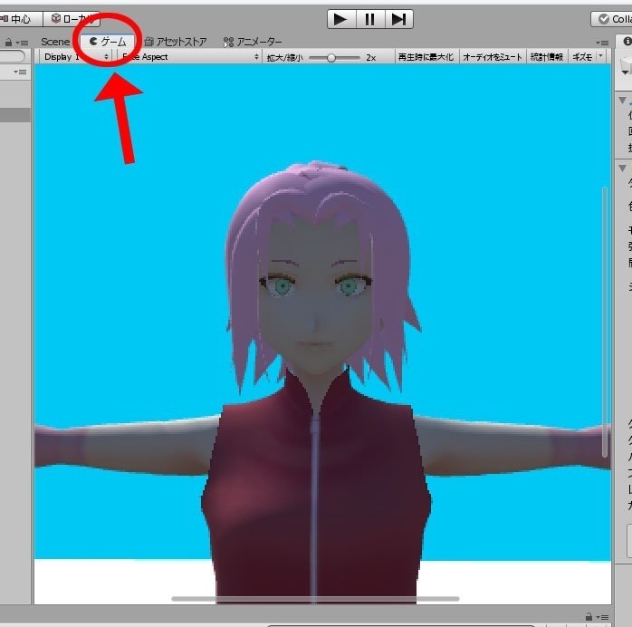The height and width of the screenshot is (627, 632).
Task: Toggle オーディオをミュート button
Action: [x=493, y=57]
